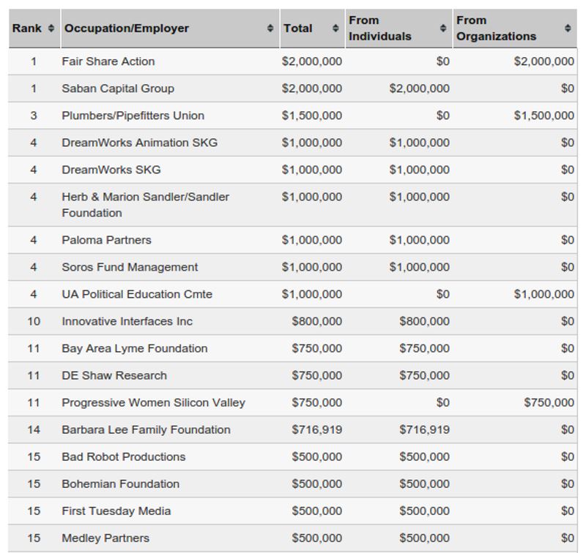Select Progressive Women Silicon Valley name

pos(153,402)
